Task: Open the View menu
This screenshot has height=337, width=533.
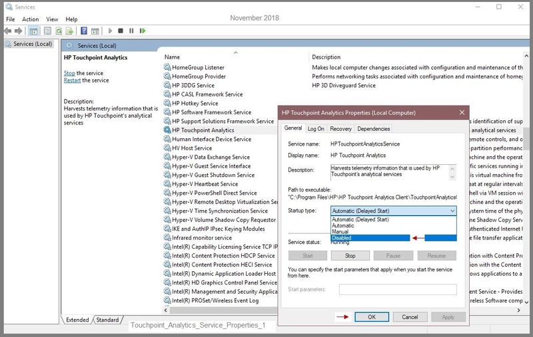Action: click(52, 19)
